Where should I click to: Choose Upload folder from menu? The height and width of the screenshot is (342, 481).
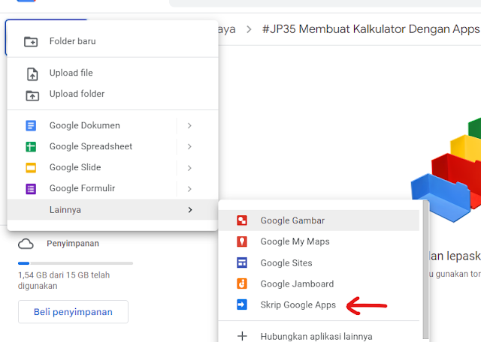[x=113, y=94]
